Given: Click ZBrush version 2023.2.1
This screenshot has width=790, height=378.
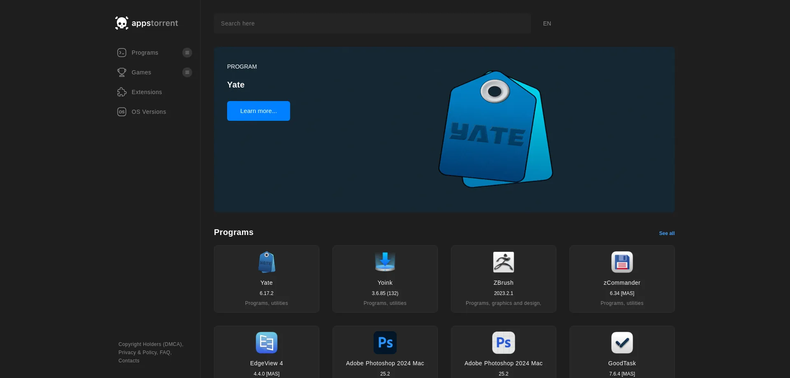Looking at the screenshot, I should pyautogui.click(x=504, y=293).
